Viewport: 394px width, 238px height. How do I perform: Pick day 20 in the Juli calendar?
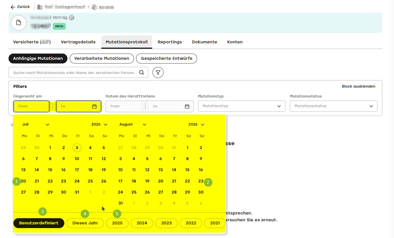click(23, 181)
